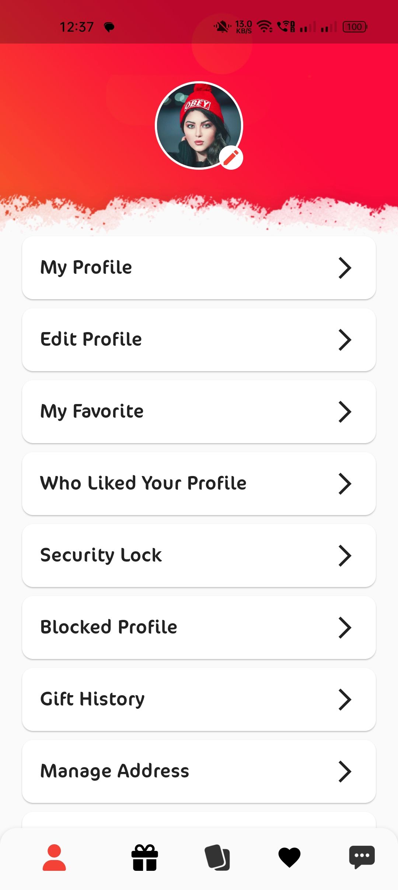Tap the pencil edit icon on avatar

(x=231, y=158)
